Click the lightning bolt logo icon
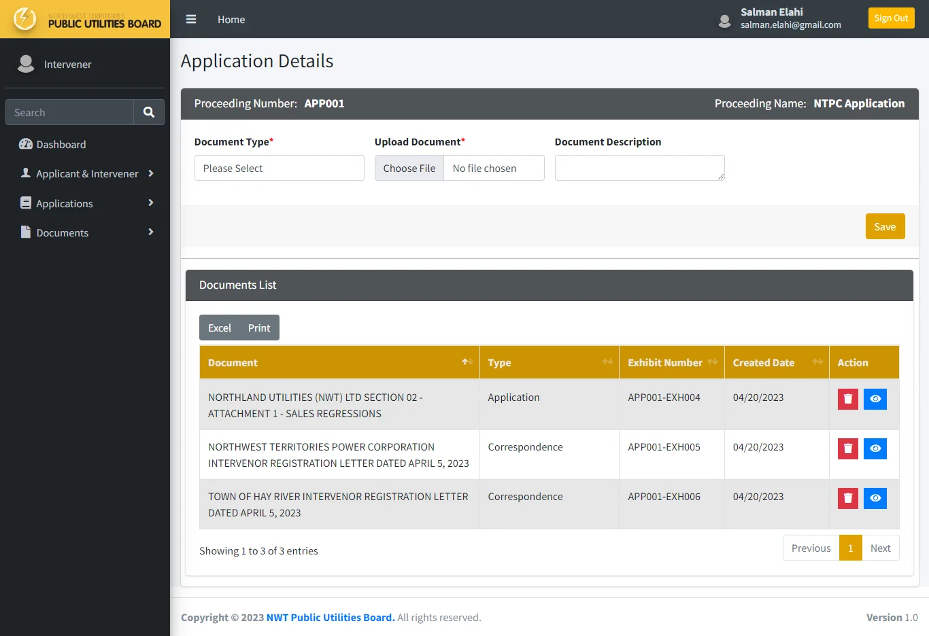The width and height of the screenshot is (929, 636). (25, 19)
